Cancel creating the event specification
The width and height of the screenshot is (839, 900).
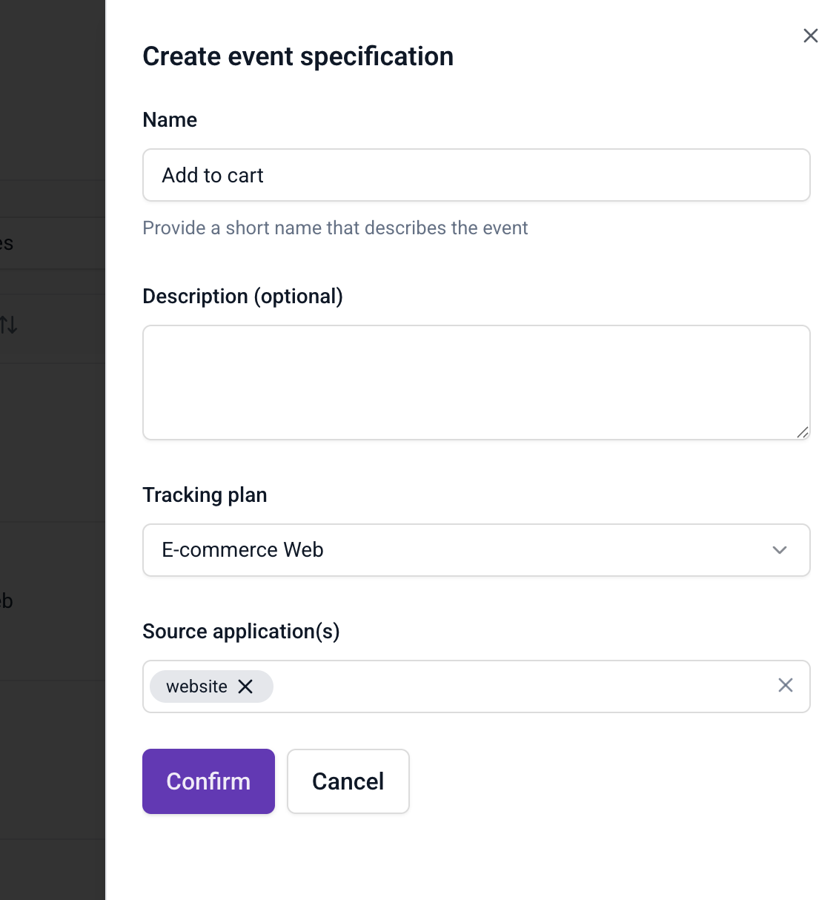tap(348, 781)
